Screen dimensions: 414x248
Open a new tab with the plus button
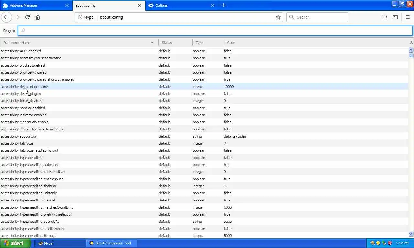point(223,5)
